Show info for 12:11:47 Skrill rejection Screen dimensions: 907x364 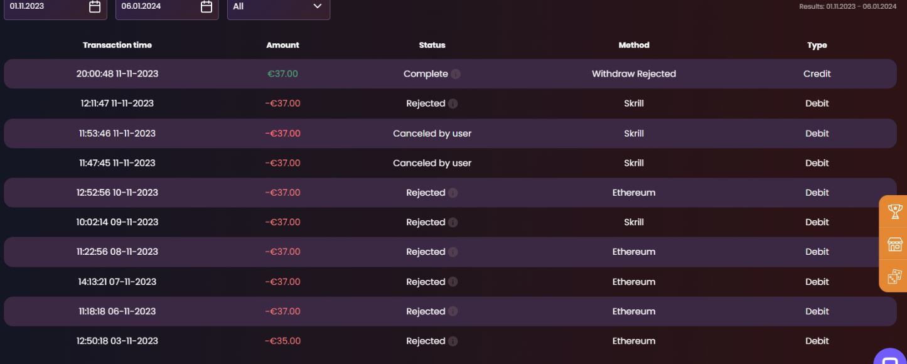453,104
